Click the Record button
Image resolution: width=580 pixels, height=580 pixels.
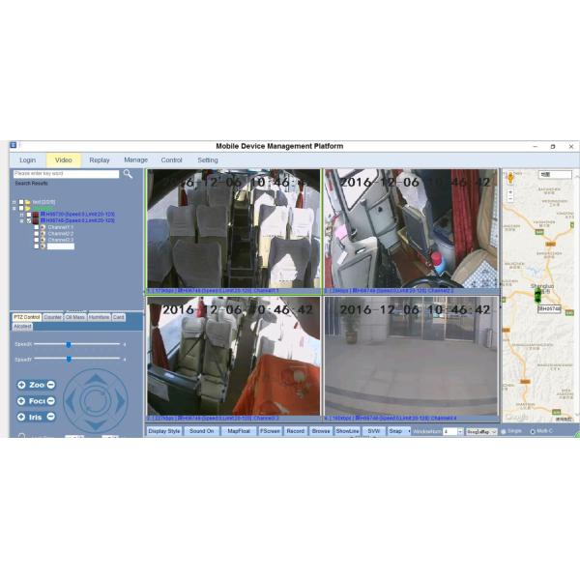(295, 431)
